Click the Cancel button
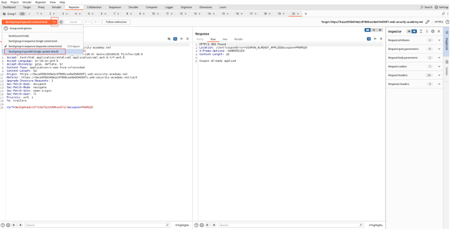This screenshot has height=230, width=451. (x=73, y=22)
